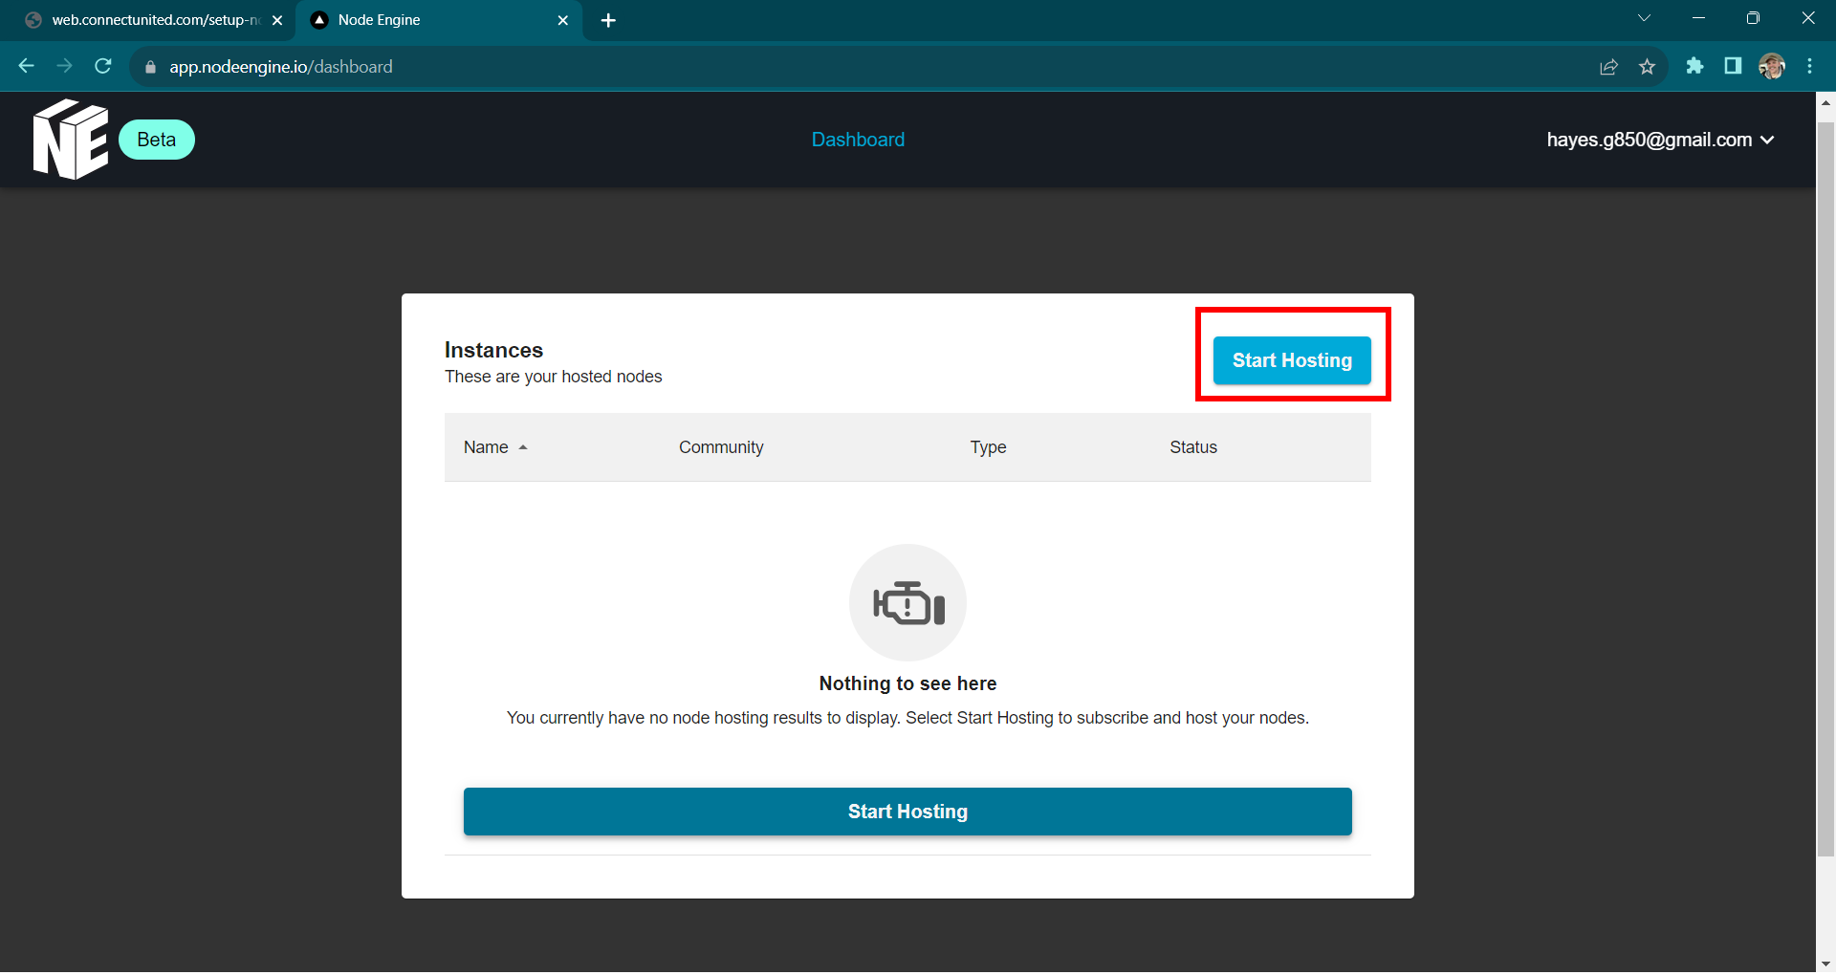This screenshot has height=975, width=1836.
Task: Open the Chrome profile avatar
Action: coord(1772,66)
